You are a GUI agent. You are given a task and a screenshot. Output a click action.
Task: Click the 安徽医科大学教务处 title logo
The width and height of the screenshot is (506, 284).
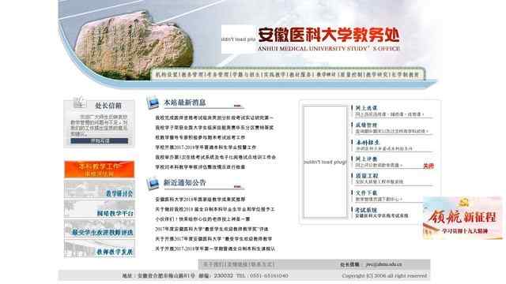(x=329, y=35)
